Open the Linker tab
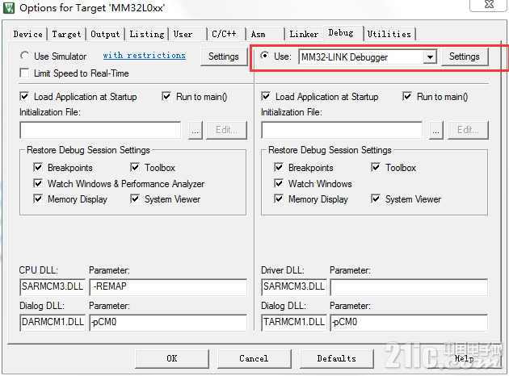Viewport: 509px width, 376px height. (x=304, y=34)
